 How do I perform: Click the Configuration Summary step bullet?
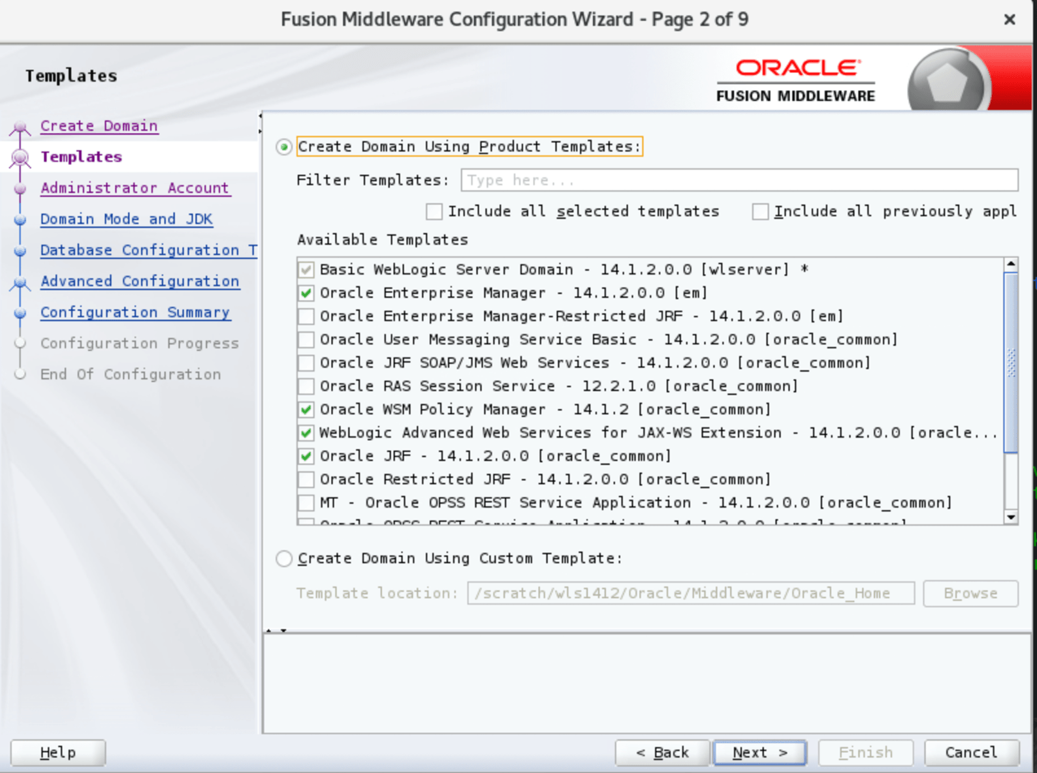(x=20, y=313)
